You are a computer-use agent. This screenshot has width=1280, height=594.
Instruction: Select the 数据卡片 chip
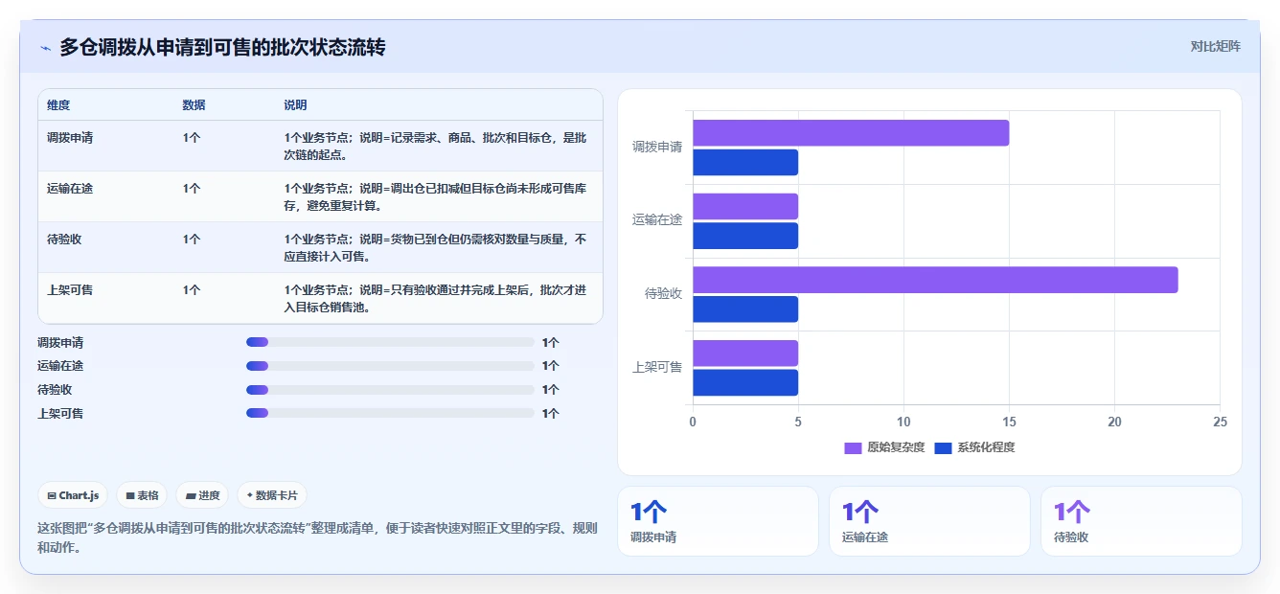pyautogui.click(x=272, y=495)
